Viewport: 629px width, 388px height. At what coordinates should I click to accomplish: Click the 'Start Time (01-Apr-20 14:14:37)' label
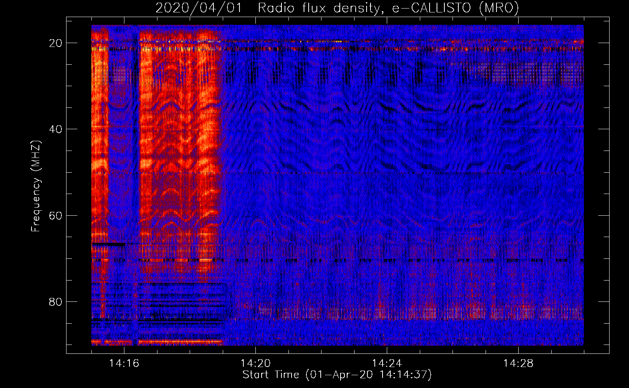337,375
